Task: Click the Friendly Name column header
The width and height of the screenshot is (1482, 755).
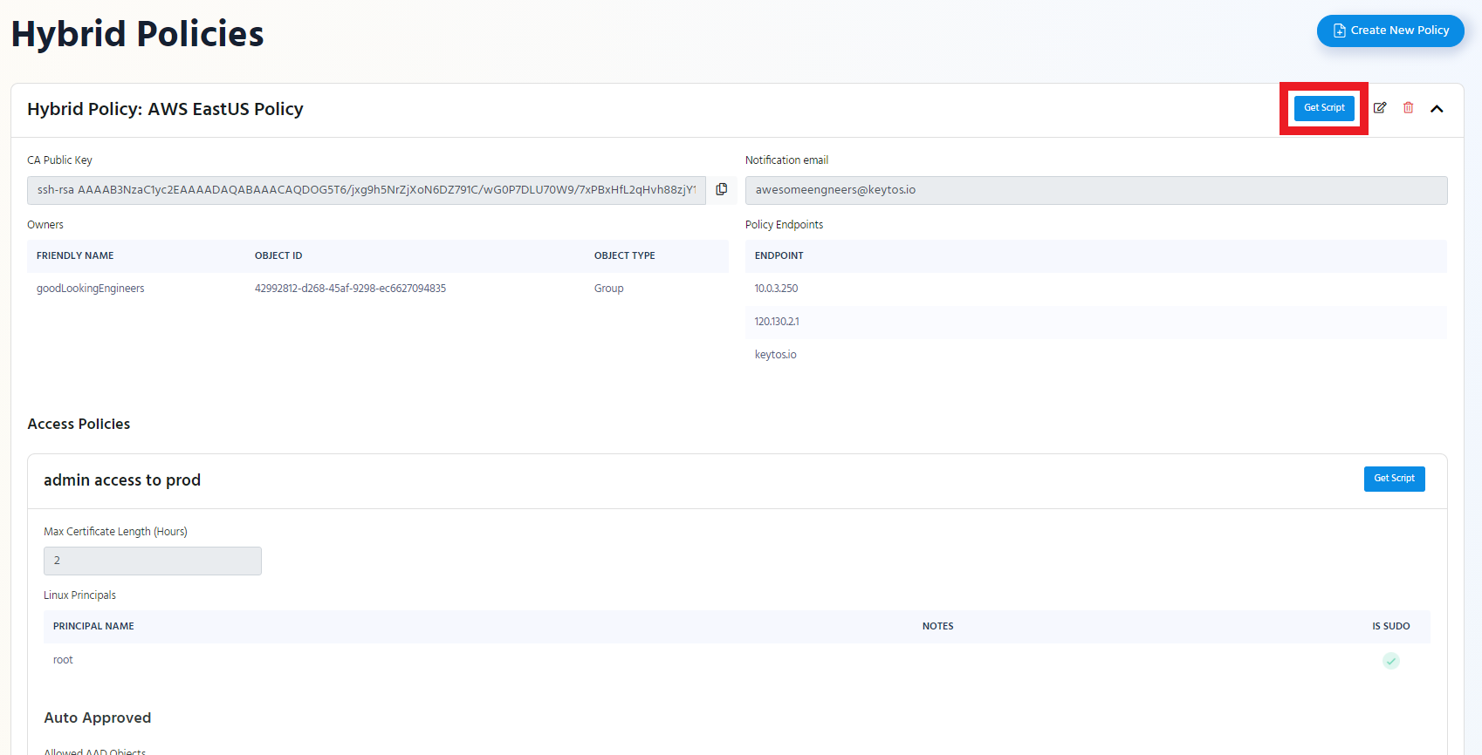Action: coord(75,255)
